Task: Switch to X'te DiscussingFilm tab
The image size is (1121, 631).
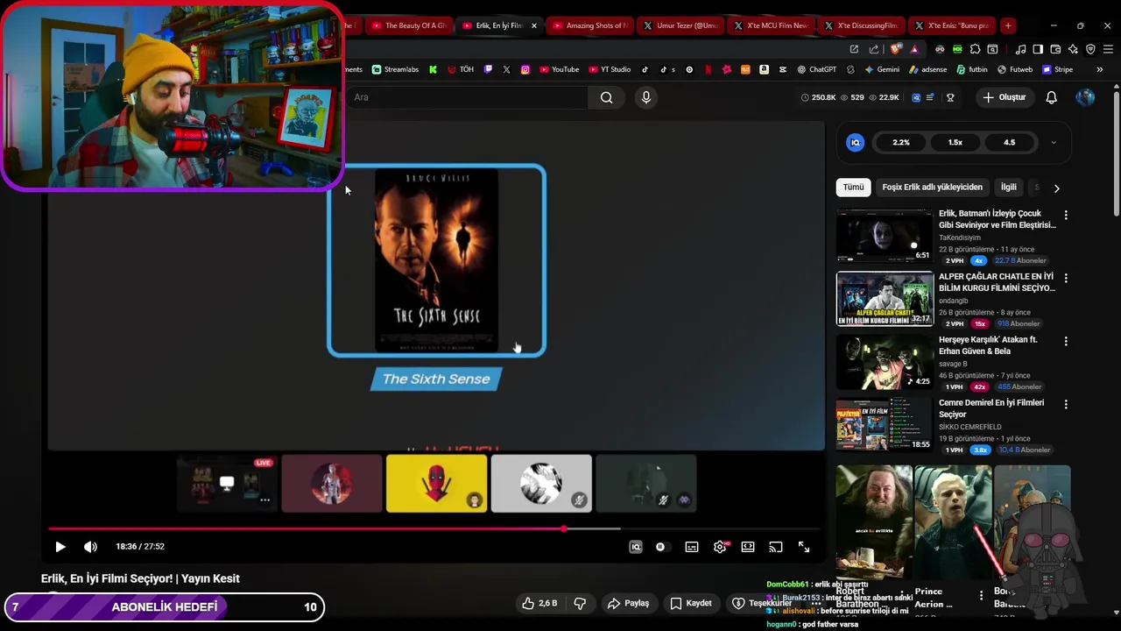Action: tap(862, 25)
